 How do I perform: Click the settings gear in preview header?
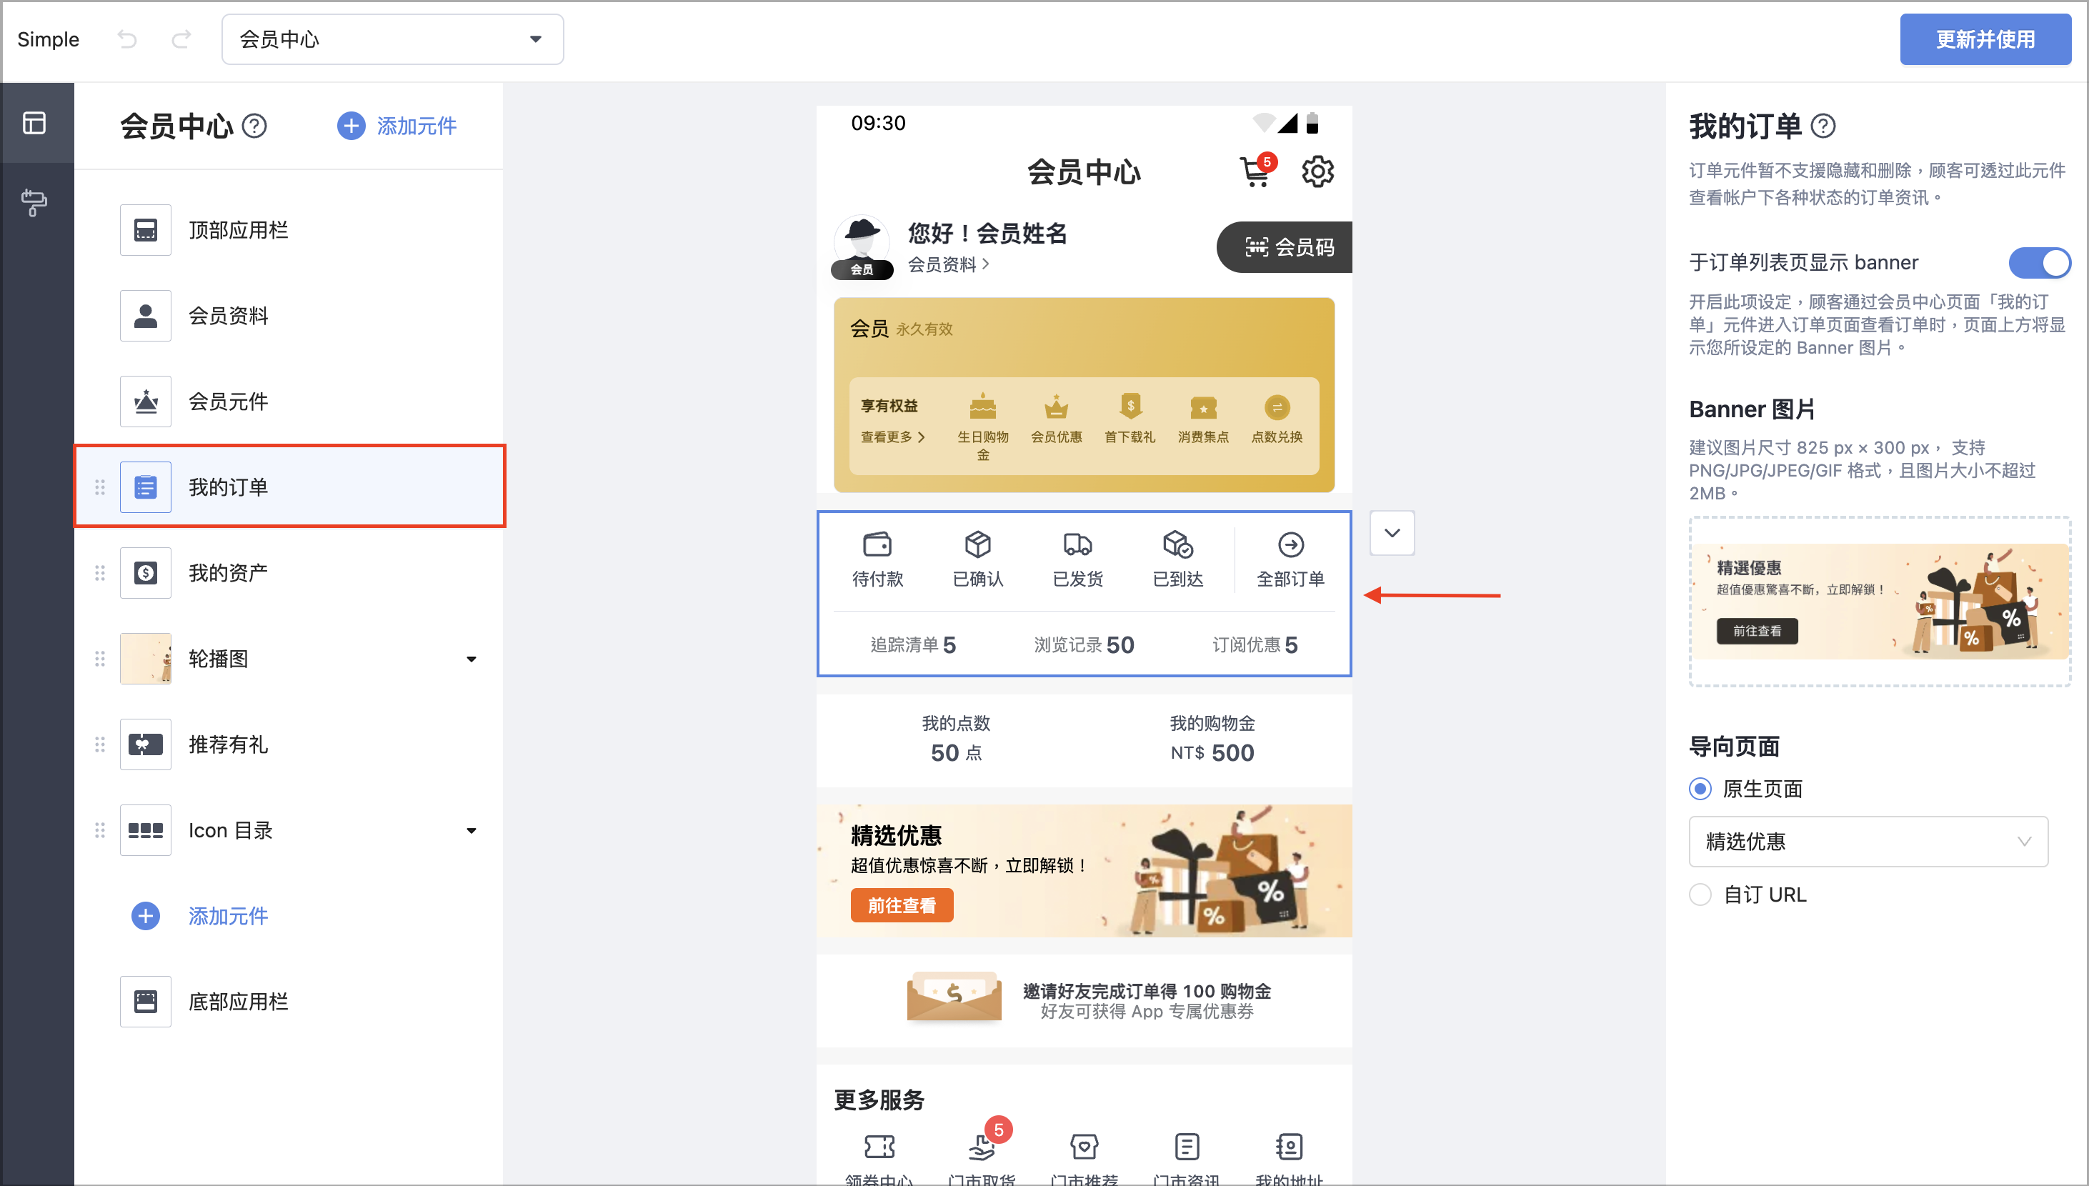[x=1317, y=171]
